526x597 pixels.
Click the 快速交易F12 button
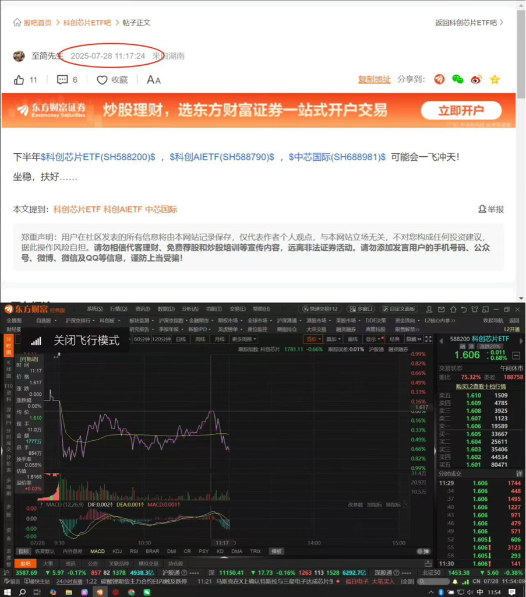pyautogui.click(x=319, y=309)
